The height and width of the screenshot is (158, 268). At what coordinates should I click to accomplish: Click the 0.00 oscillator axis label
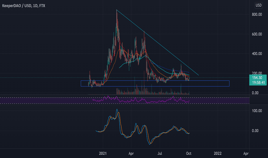pos(255,131)
